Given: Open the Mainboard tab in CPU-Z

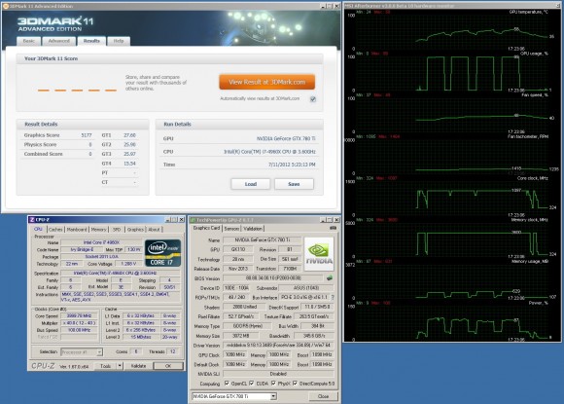Looking at the screenshot, I should pyautogui.click(x=77, y=230).
